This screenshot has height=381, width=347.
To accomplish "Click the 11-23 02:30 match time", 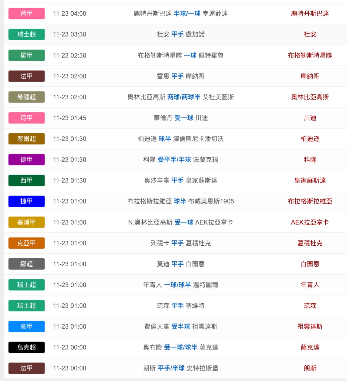I will coord(70,55).
